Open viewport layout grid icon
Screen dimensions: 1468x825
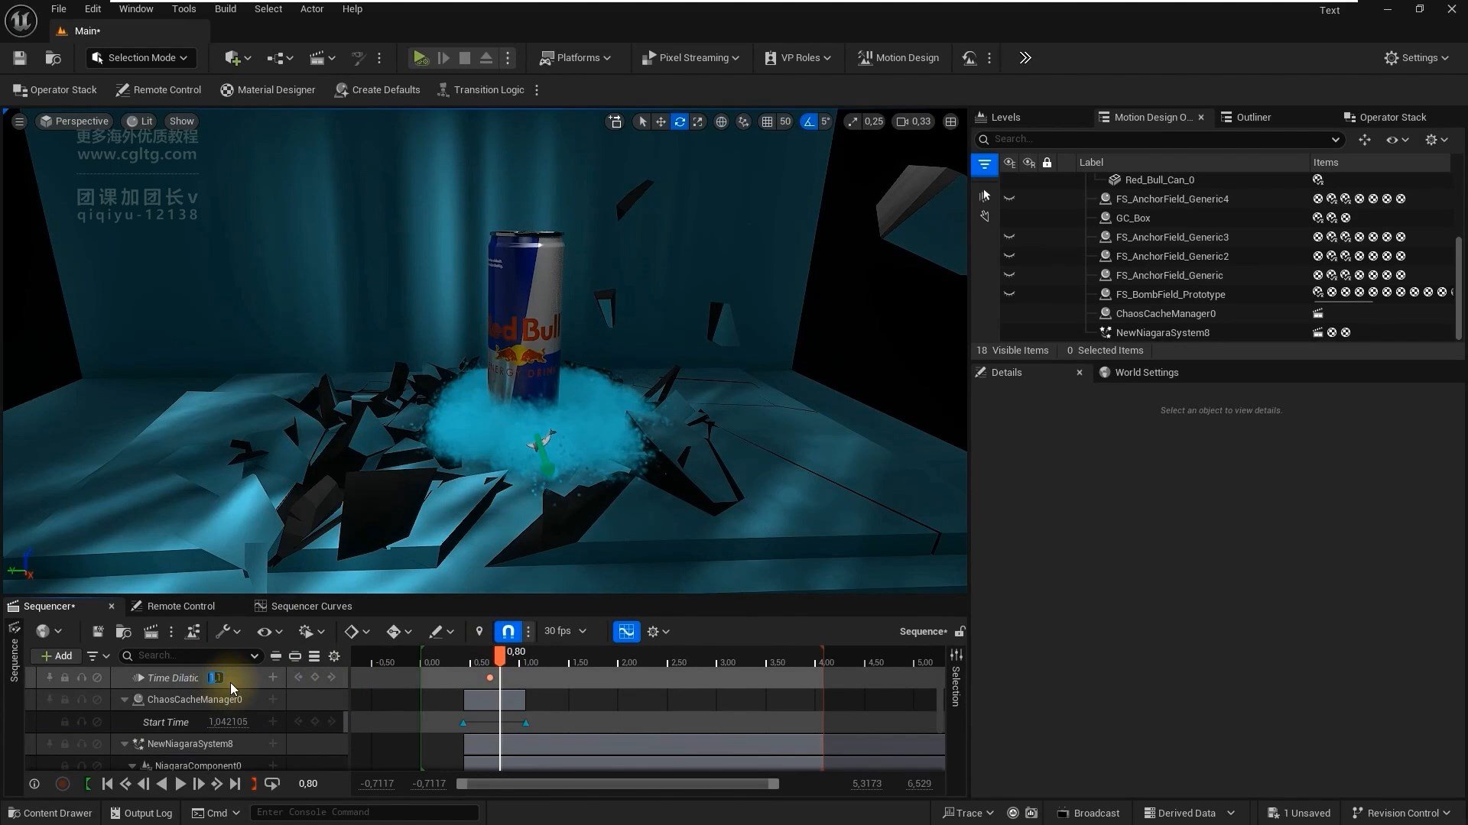tap(950, 121)
